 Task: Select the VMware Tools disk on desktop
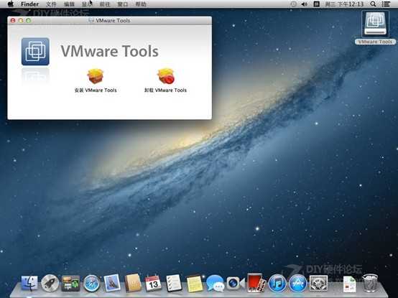(x=375, y=23)
